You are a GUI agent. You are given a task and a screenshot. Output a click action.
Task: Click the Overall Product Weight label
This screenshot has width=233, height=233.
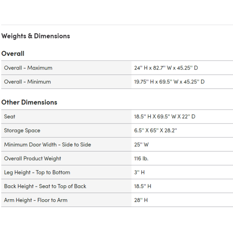click(x=33, y=158)
